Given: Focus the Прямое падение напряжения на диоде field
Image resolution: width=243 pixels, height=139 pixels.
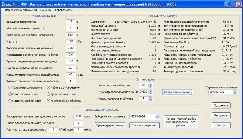Looking at the screenshot, I should coord(71,61).
